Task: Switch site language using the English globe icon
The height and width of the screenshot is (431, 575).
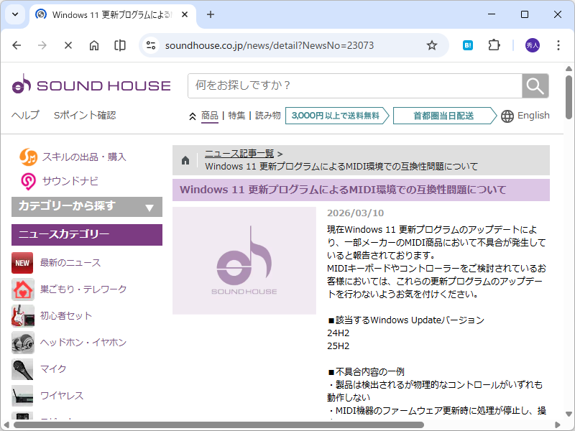Action: tap(507, 116)
